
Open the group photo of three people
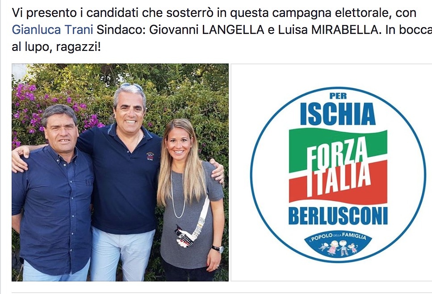point(120,172)
